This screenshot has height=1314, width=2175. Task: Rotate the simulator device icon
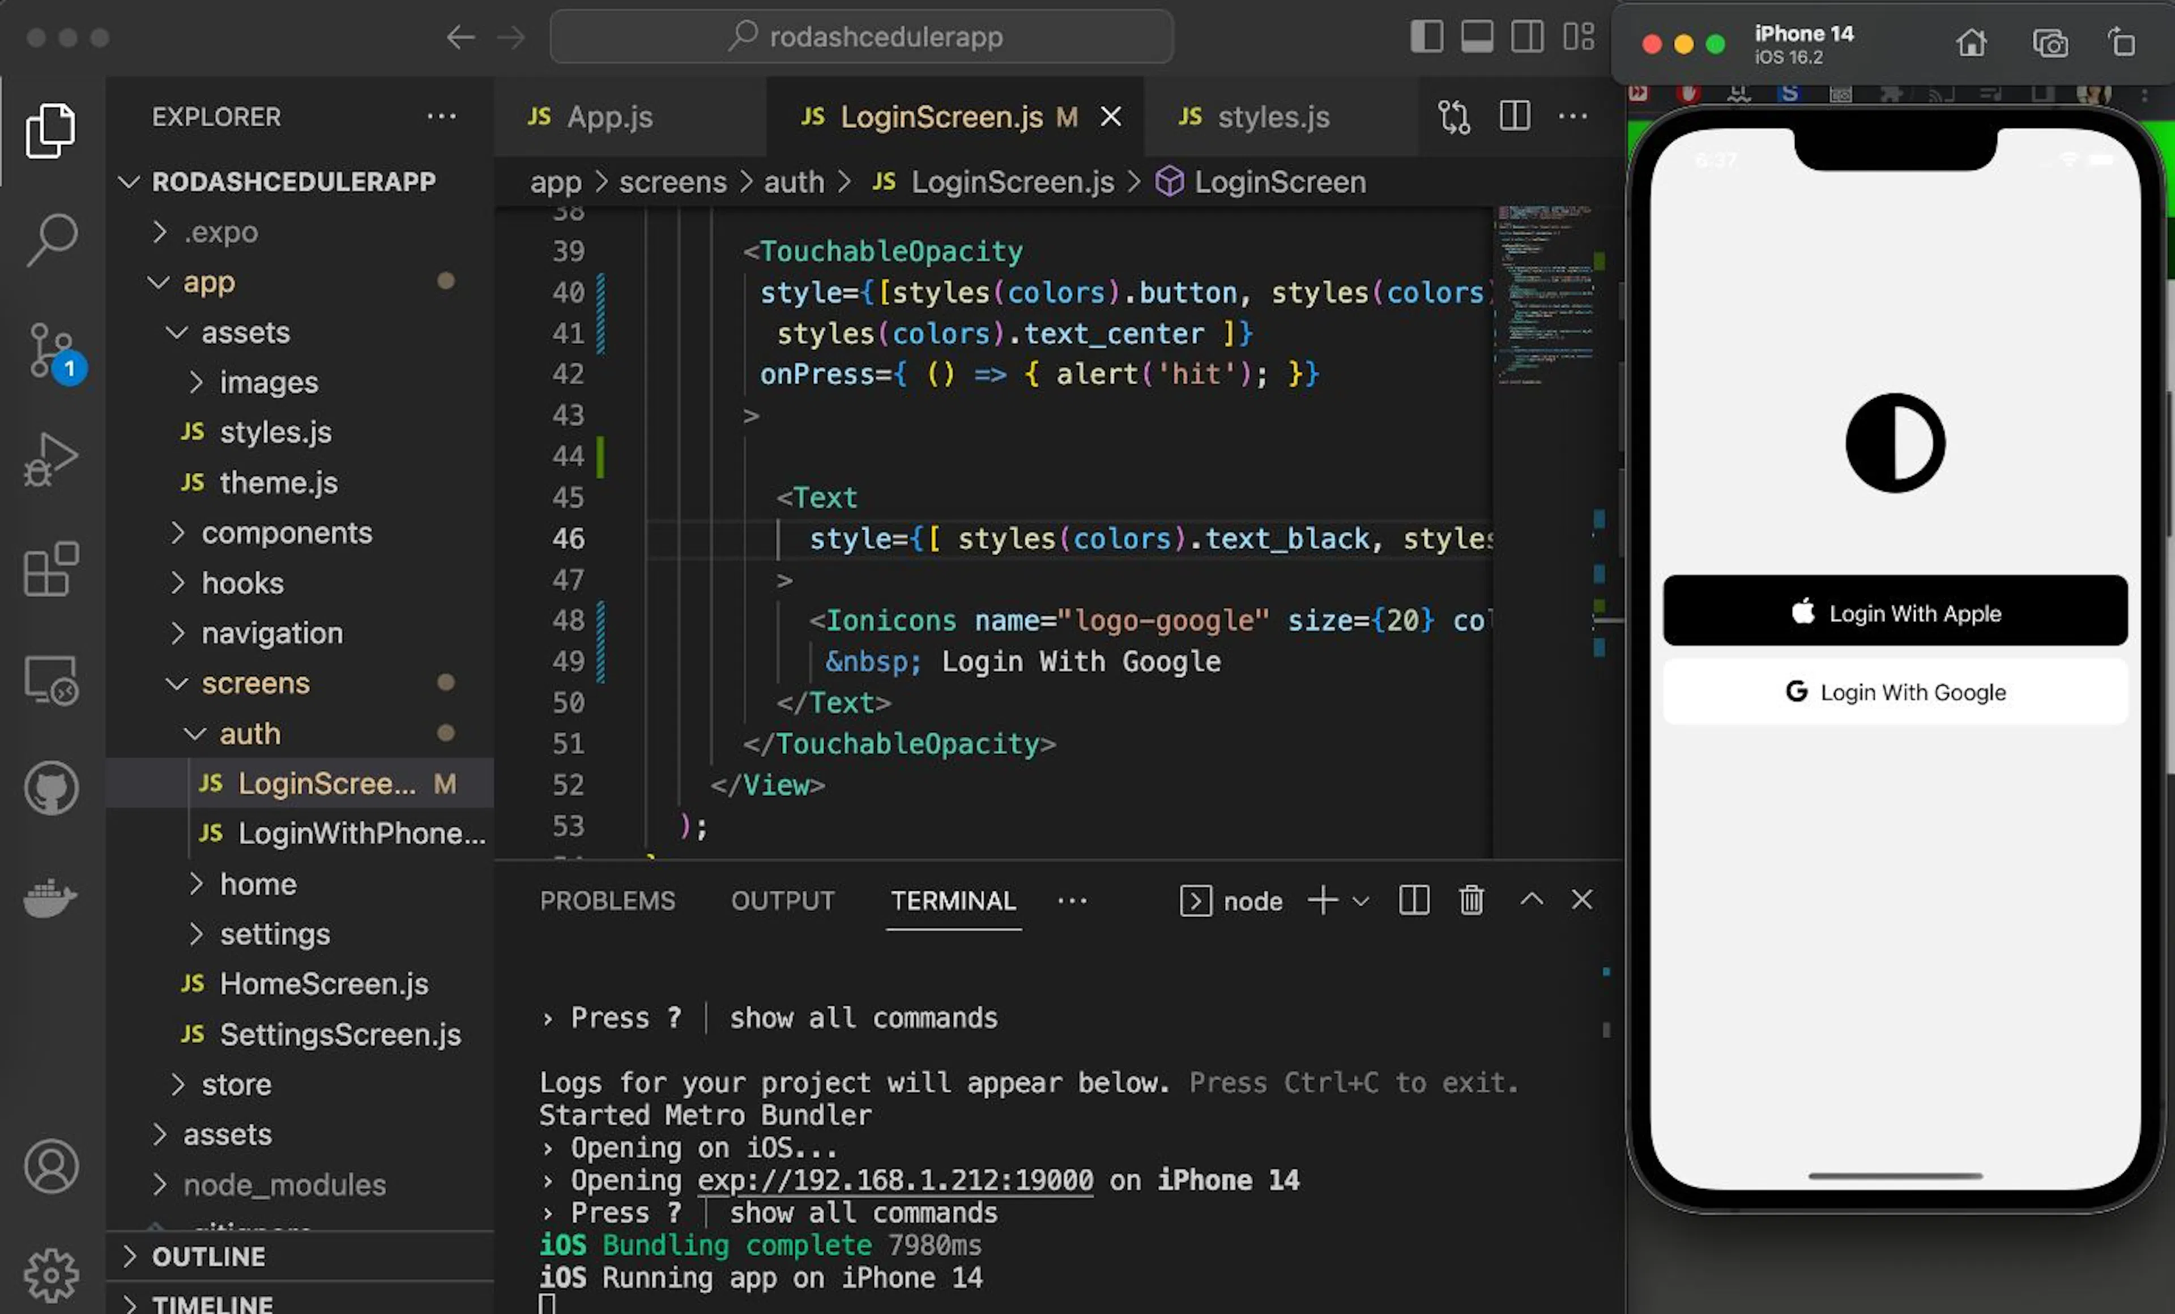(x=2122, y=42)
